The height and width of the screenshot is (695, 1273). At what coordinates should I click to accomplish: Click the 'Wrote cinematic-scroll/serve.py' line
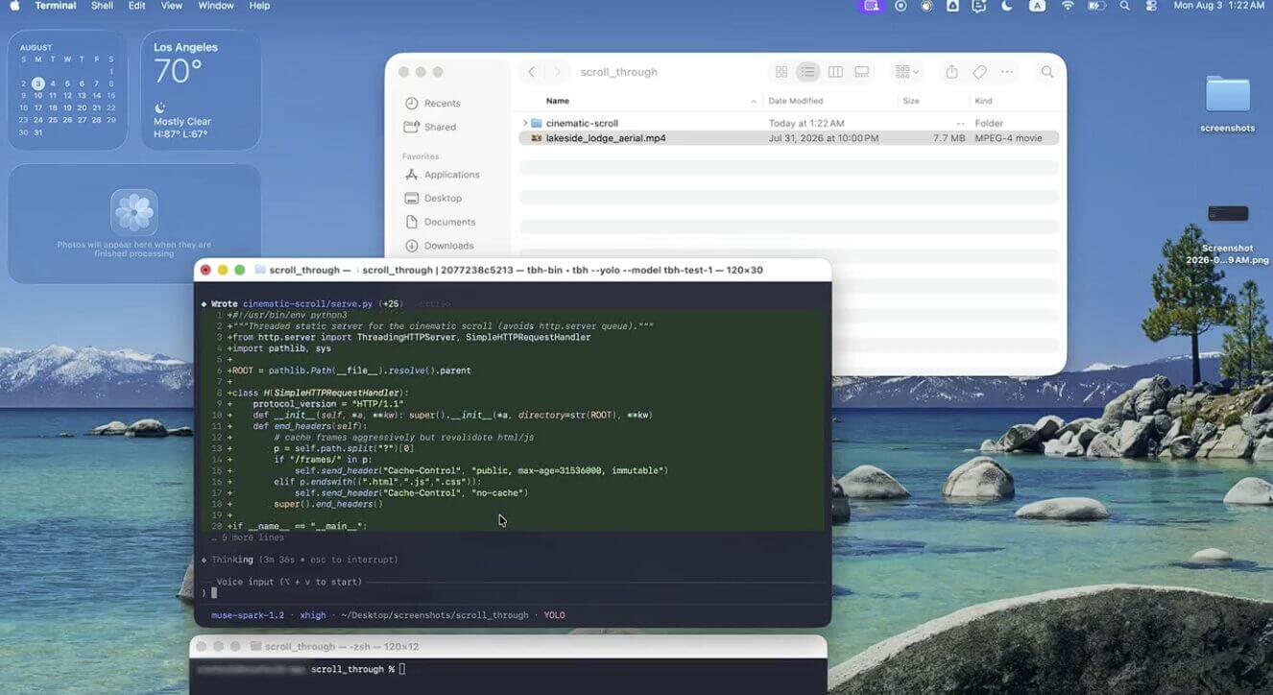coord(300,303)
